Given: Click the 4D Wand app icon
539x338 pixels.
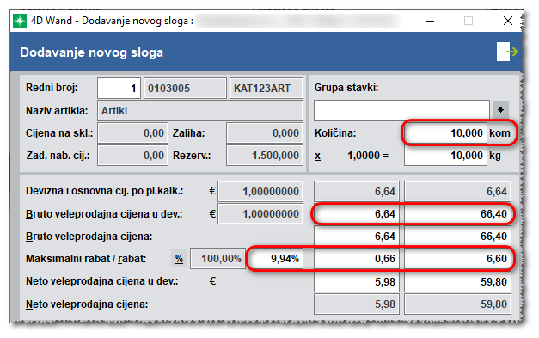Looking at the screenshot, I should (20, 21).
